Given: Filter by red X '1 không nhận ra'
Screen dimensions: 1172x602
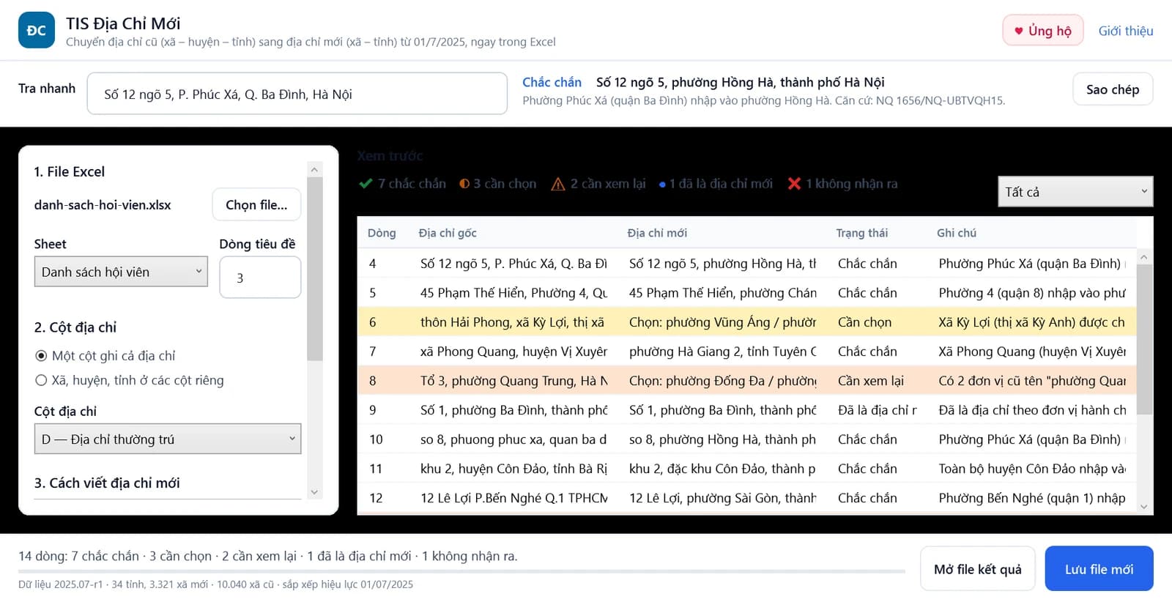Looking at the screenshot, I should click(842, 184).
